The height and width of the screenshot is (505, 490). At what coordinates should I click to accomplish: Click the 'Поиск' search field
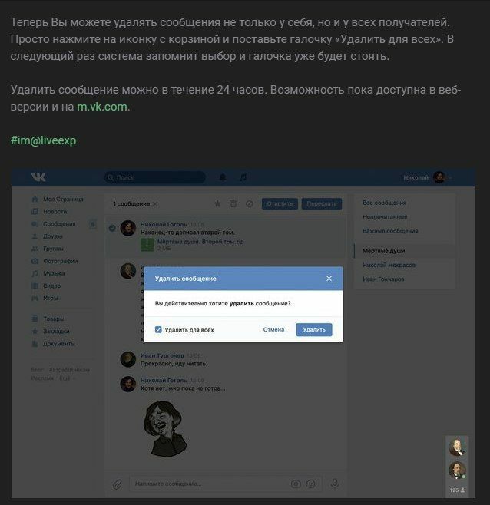click(154, 177)
